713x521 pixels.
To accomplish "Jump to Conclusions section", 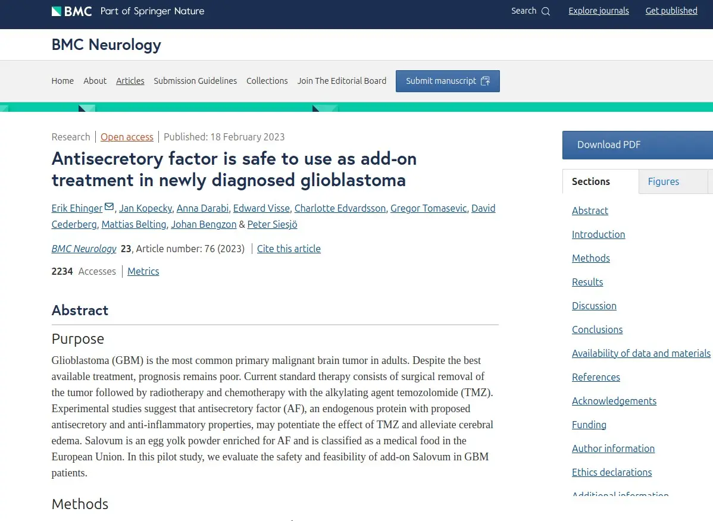I will [597, 329].
